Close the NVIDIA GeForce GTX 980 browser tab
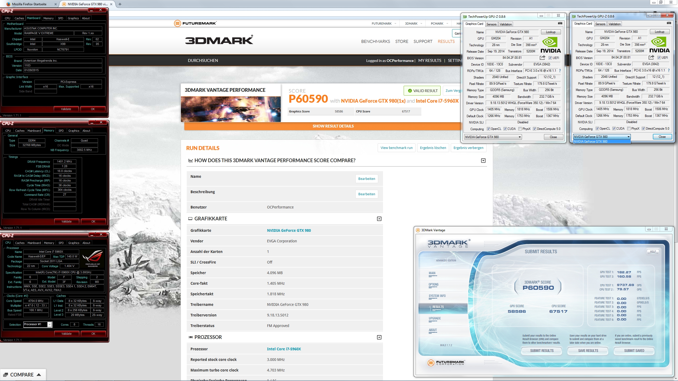This screenshot has width=678, height=381. [111, 4]
